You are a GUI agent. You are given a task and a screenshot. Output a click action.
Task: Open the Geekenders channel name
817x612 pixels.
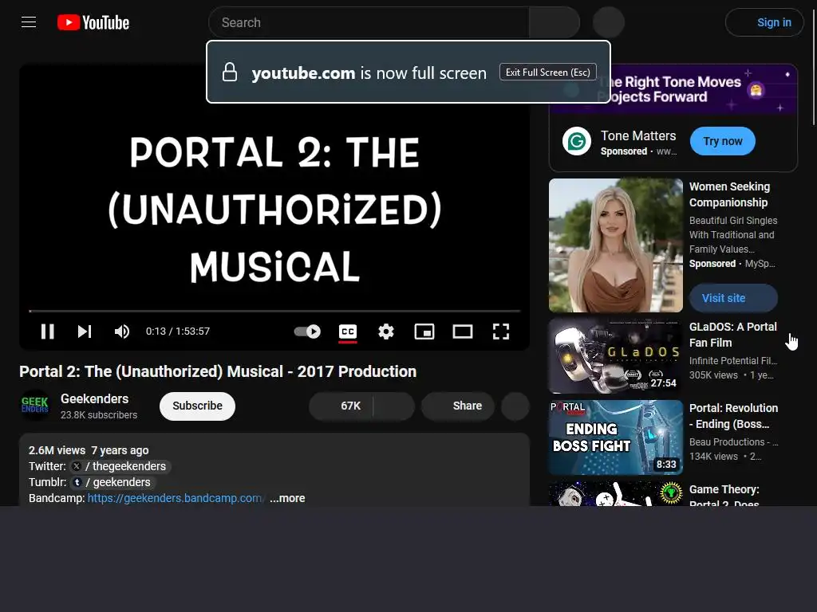(x=94, y=398)
